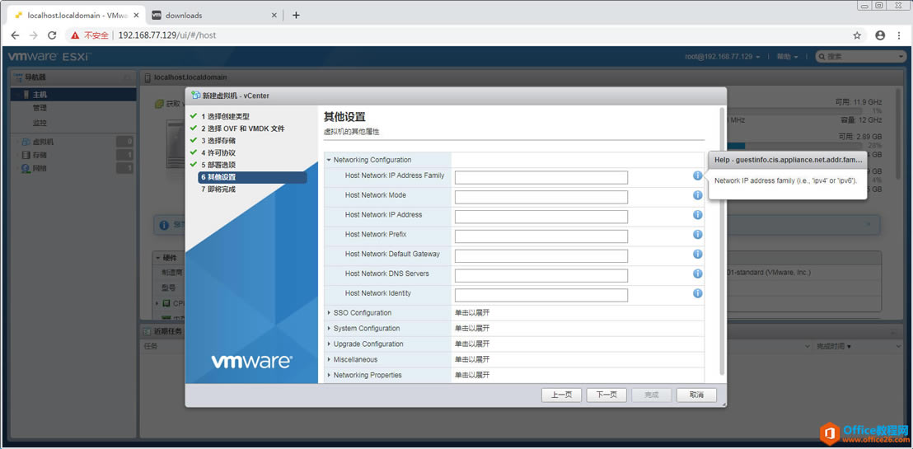Click the browser address bar URL
913x449 pixels.
click(x=167, y=35)
